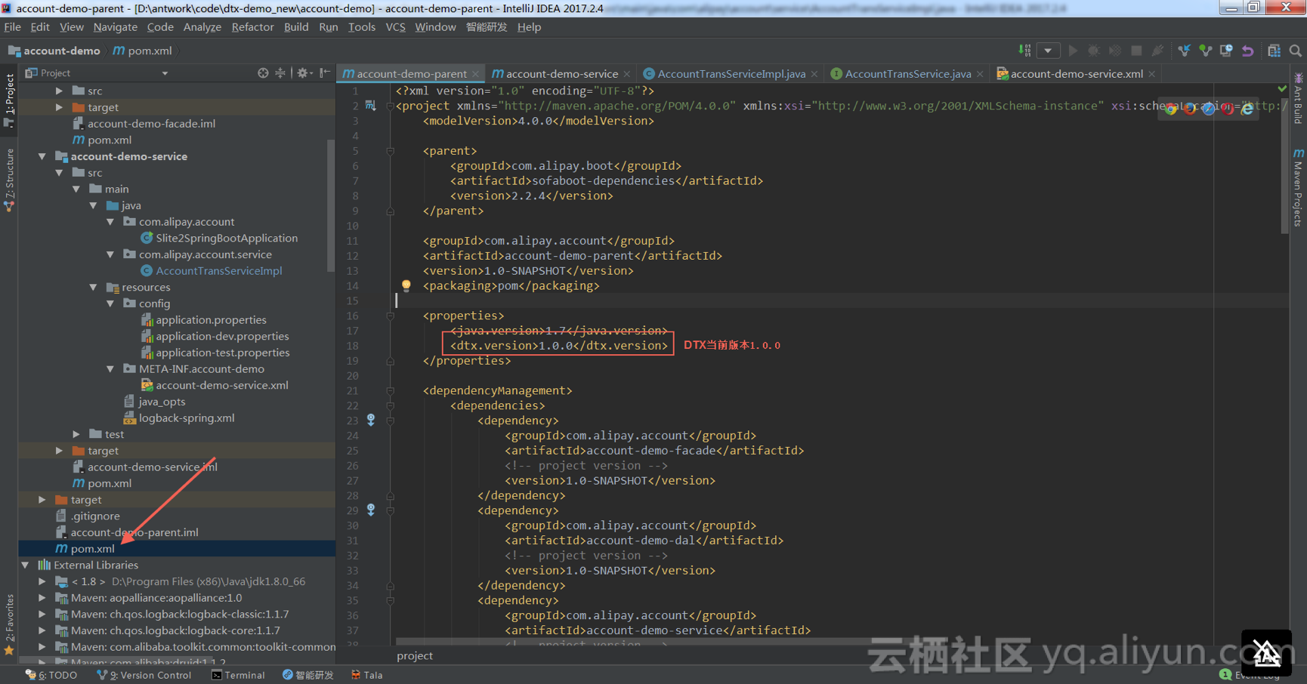The image size is (1307, 684).
Task: Click the Project panel vertical scrollbar
Action: pos(330,205)
